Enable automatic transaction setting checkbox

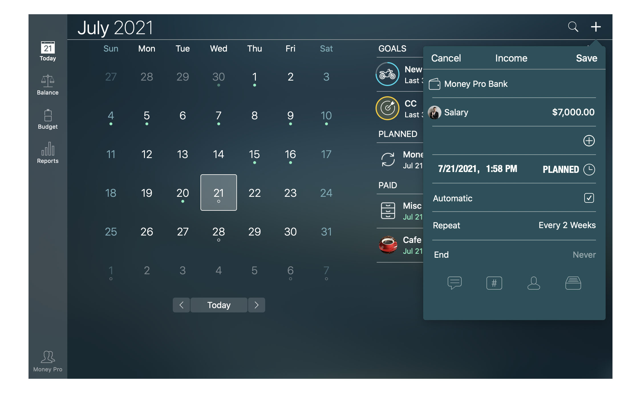click(x=588, y=198)
